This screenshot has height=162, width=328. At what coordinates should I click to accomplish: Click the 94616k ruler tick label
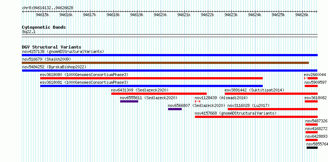point(66,15)
